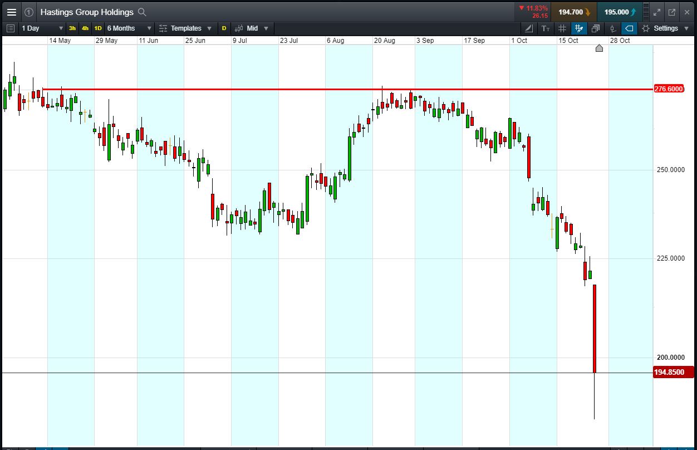Expand the chart to fullscreen
This screenshot has width=697, height=450.
click(657, 12)
